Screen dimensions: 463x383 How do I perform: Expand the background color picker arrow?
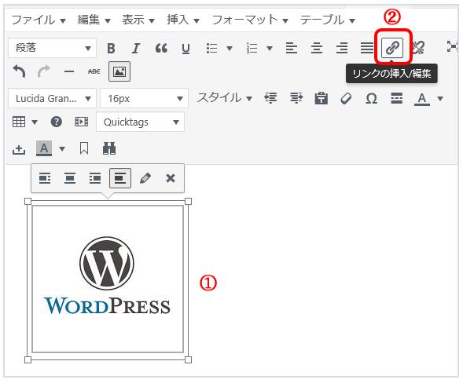coord(62,148)
